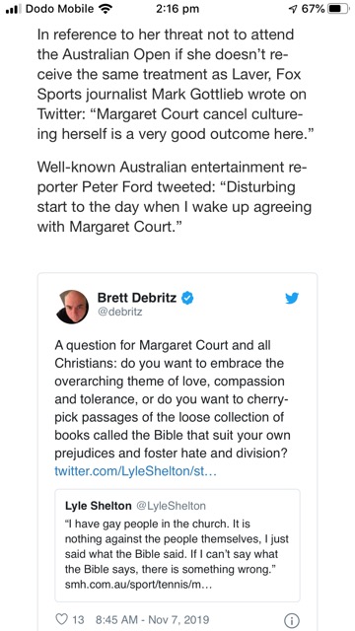This screenshot has height=631, width=355.
Task: Tap the heart like icon
Action: pos(61,619)
